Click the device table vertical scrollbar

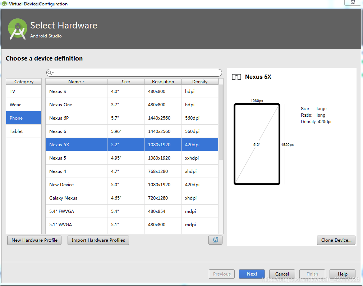pos(221,122)
